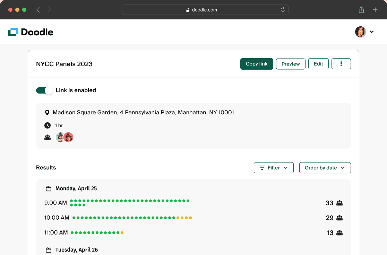387x255 pixels.
Task: Click the user profile avatar
Action: tap(360, 32)
